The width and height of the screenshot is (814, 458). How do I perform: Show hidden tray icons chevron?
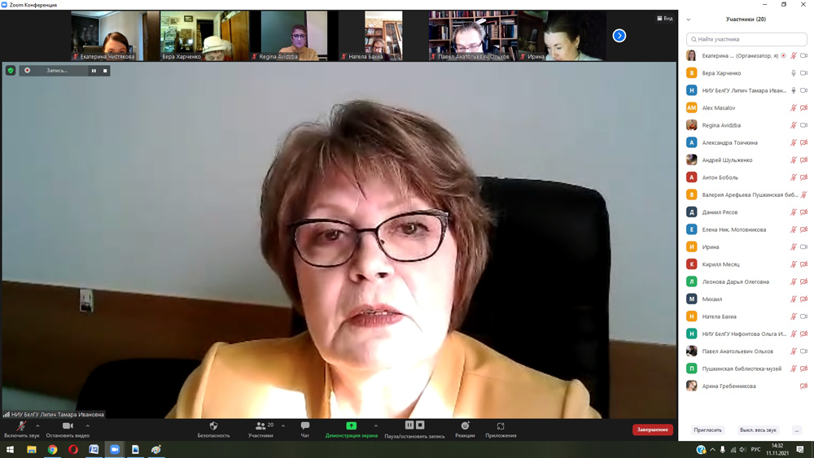712,449
